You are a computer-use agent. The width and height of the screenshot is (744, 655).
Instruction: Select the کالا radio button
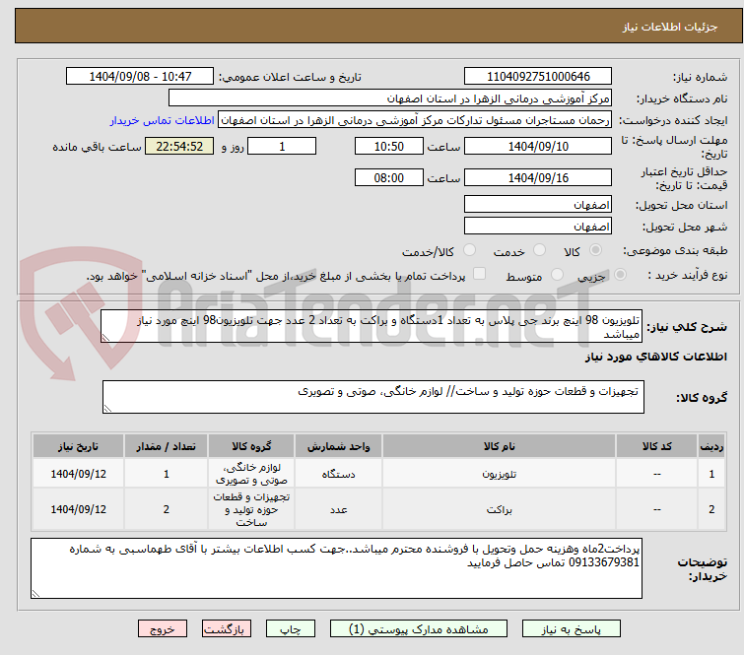(595, 250)
